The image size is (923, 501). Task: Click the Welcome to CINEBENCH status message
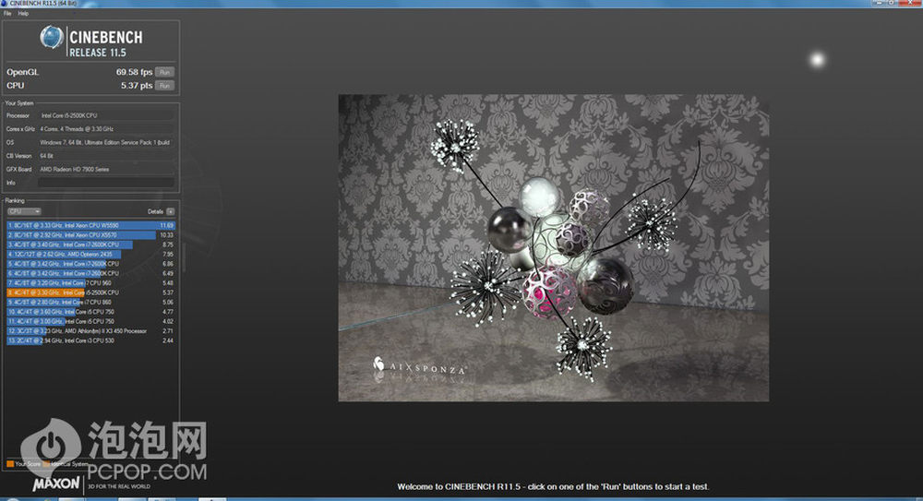pyautogui.click(x=553, y=487)
